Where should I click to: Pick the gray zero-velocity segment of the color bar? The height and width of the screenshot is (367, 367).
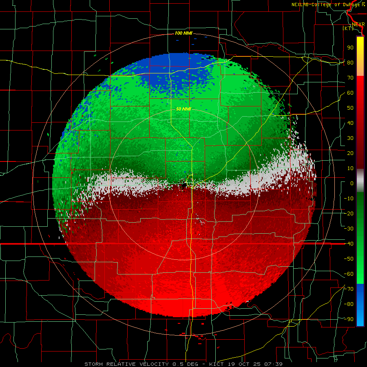click(360, 181)
